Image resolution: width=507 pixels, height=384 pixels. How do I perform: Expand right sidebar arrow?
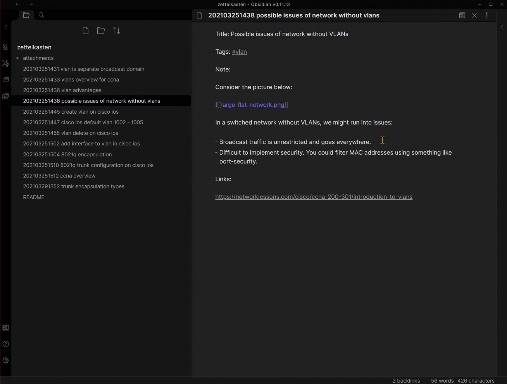click(x=502, y=27)
